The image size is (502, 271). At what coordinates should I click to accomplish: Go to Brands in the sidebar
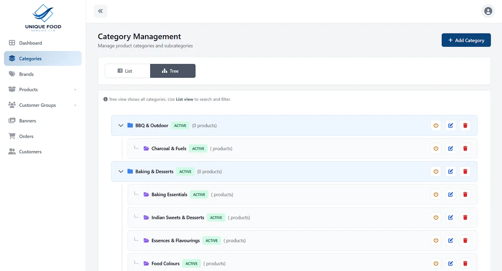tap(43, 74)
